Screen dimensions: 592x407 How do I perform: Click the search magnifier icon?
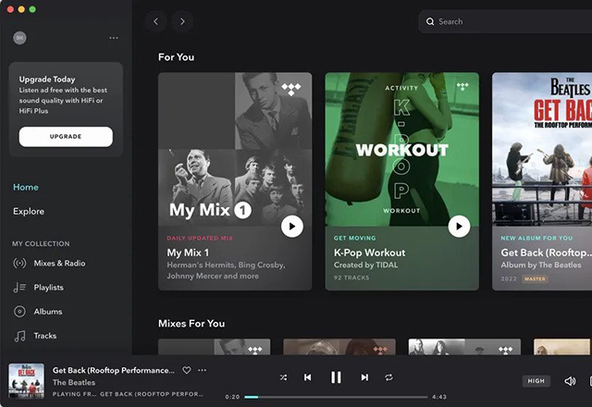[x=430, y=21]
